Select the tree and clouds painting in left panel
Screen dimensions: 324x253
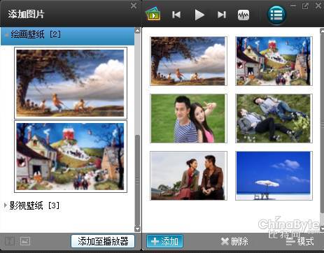click(x=71, y=83)
